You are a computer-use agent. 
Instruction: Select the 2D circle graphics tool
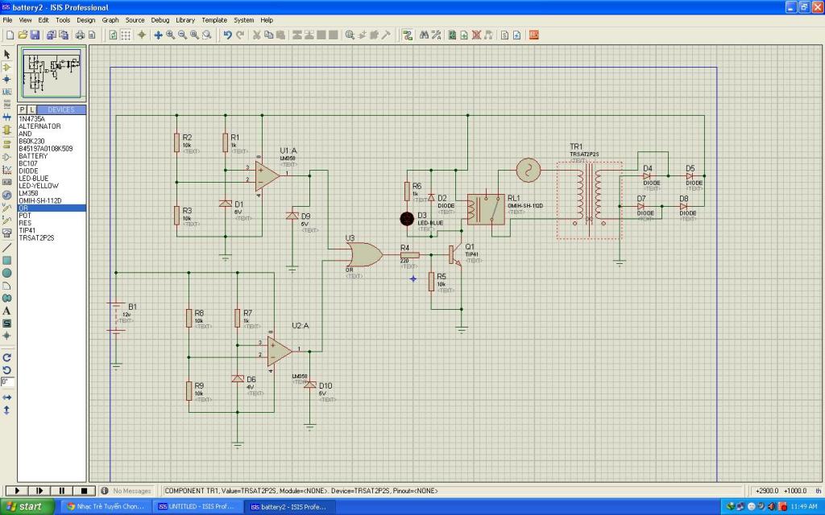point(7,273)
